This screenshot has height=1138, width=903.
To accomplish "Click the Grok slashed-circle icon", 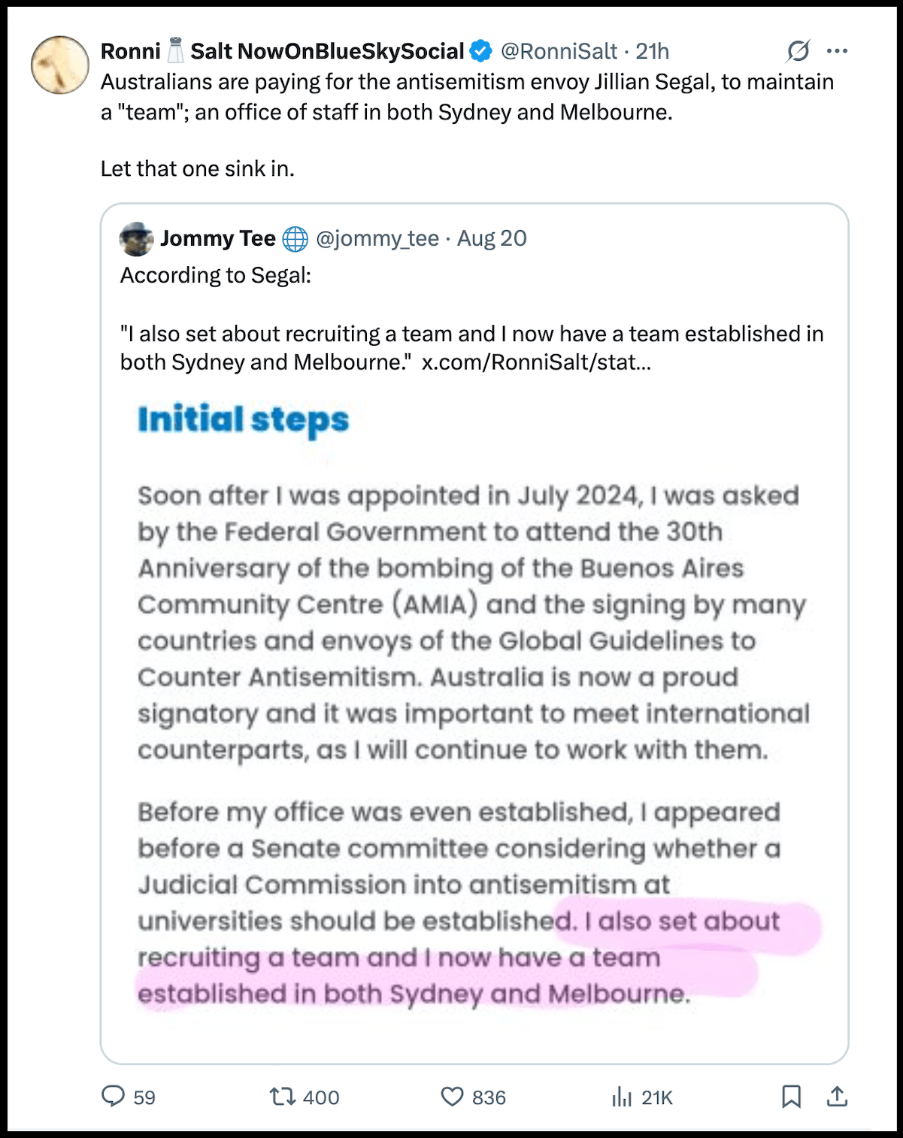I will tap(798, 51).
